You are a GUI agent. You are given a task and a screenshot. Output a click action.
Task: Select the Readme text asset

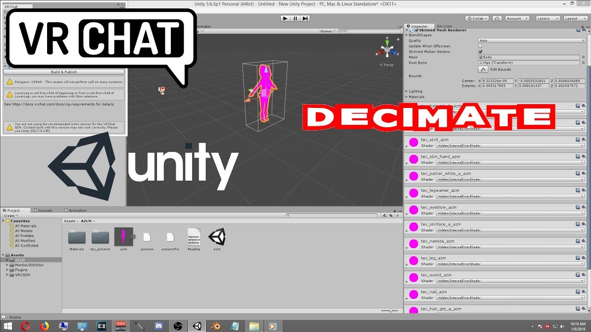[x=194, y=240]
